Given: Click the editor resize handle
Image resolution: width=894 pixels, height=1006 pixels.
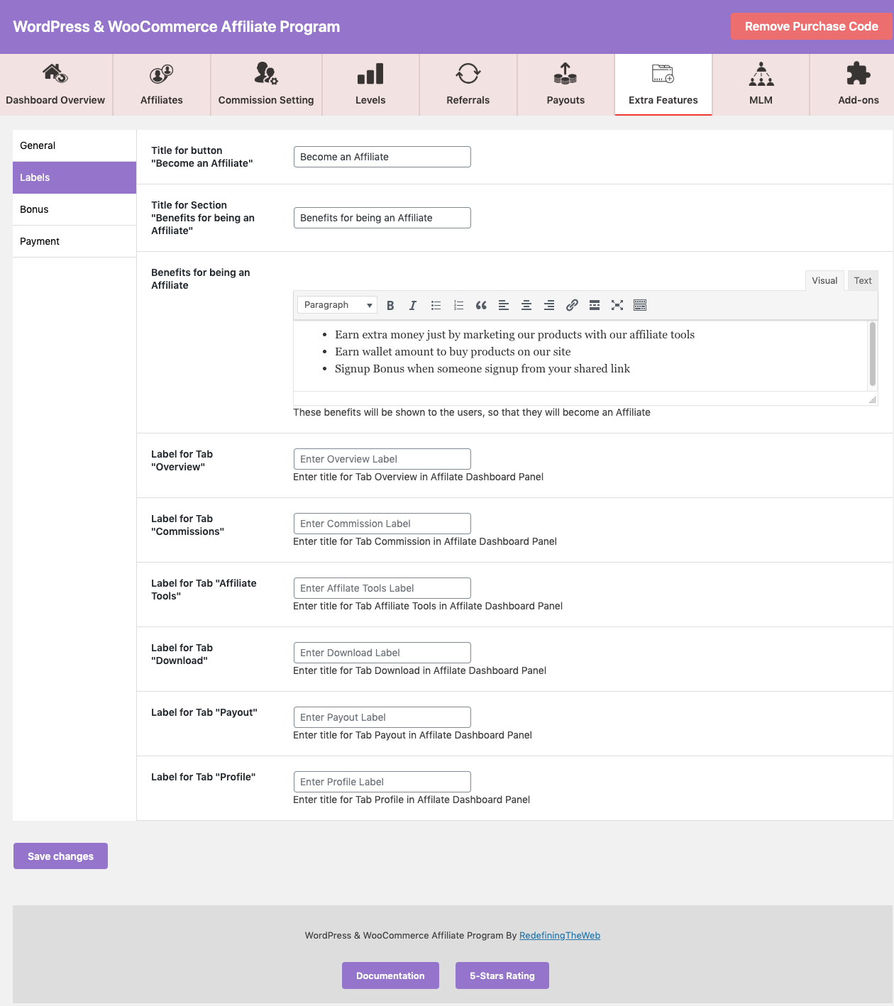Looking at the screenshot, I should 873,400.
